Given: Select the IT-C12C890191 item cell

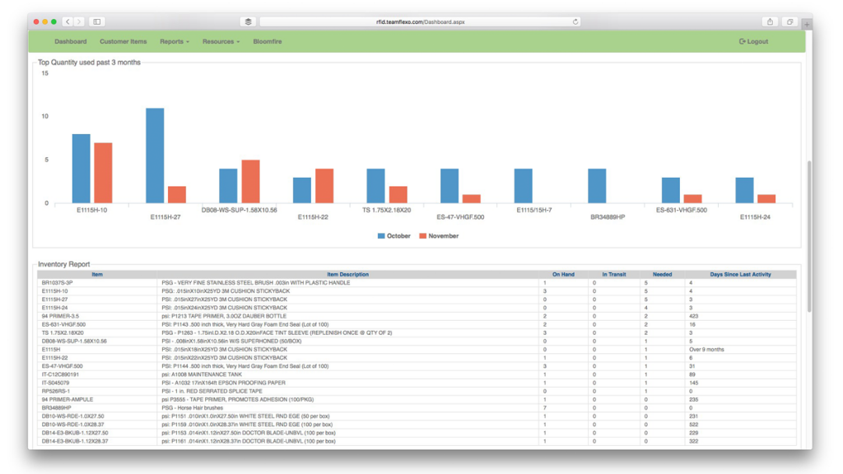Looking at the screenshot, I should [97, 374].
